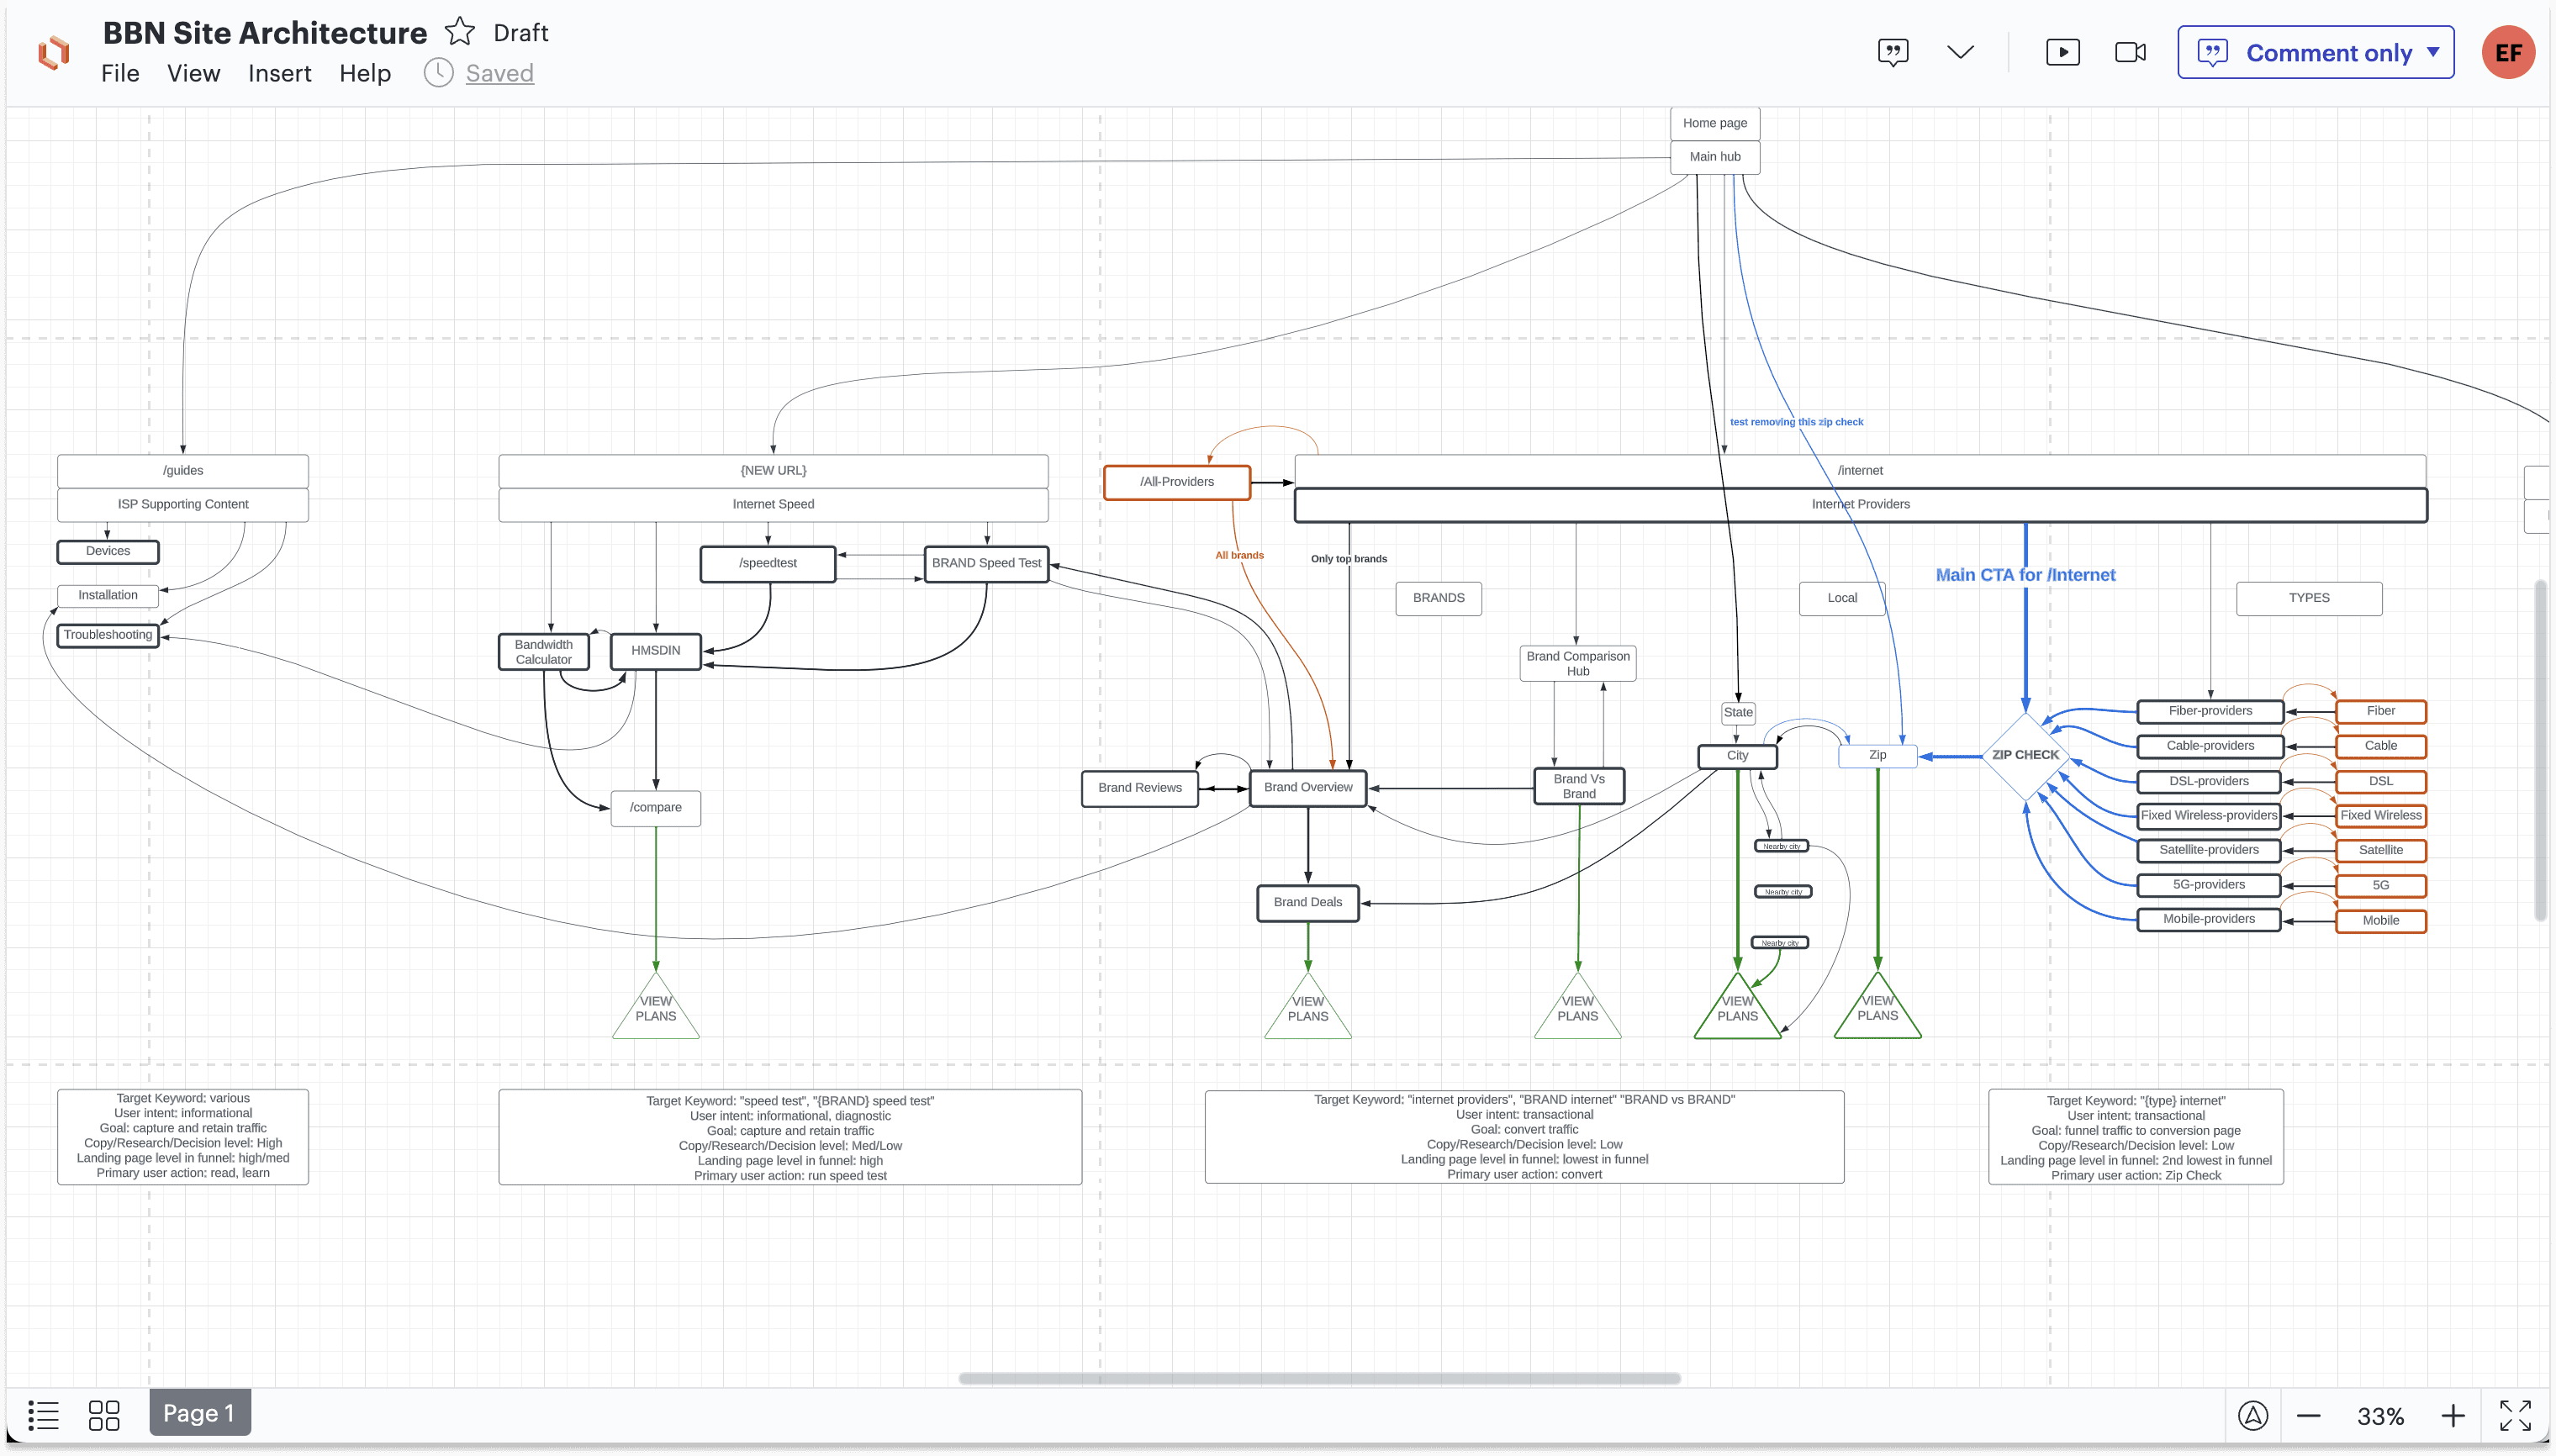Open the 33% zoom level menu
Viewport: 2556px width, 1456px height.
point(2380,1416)
